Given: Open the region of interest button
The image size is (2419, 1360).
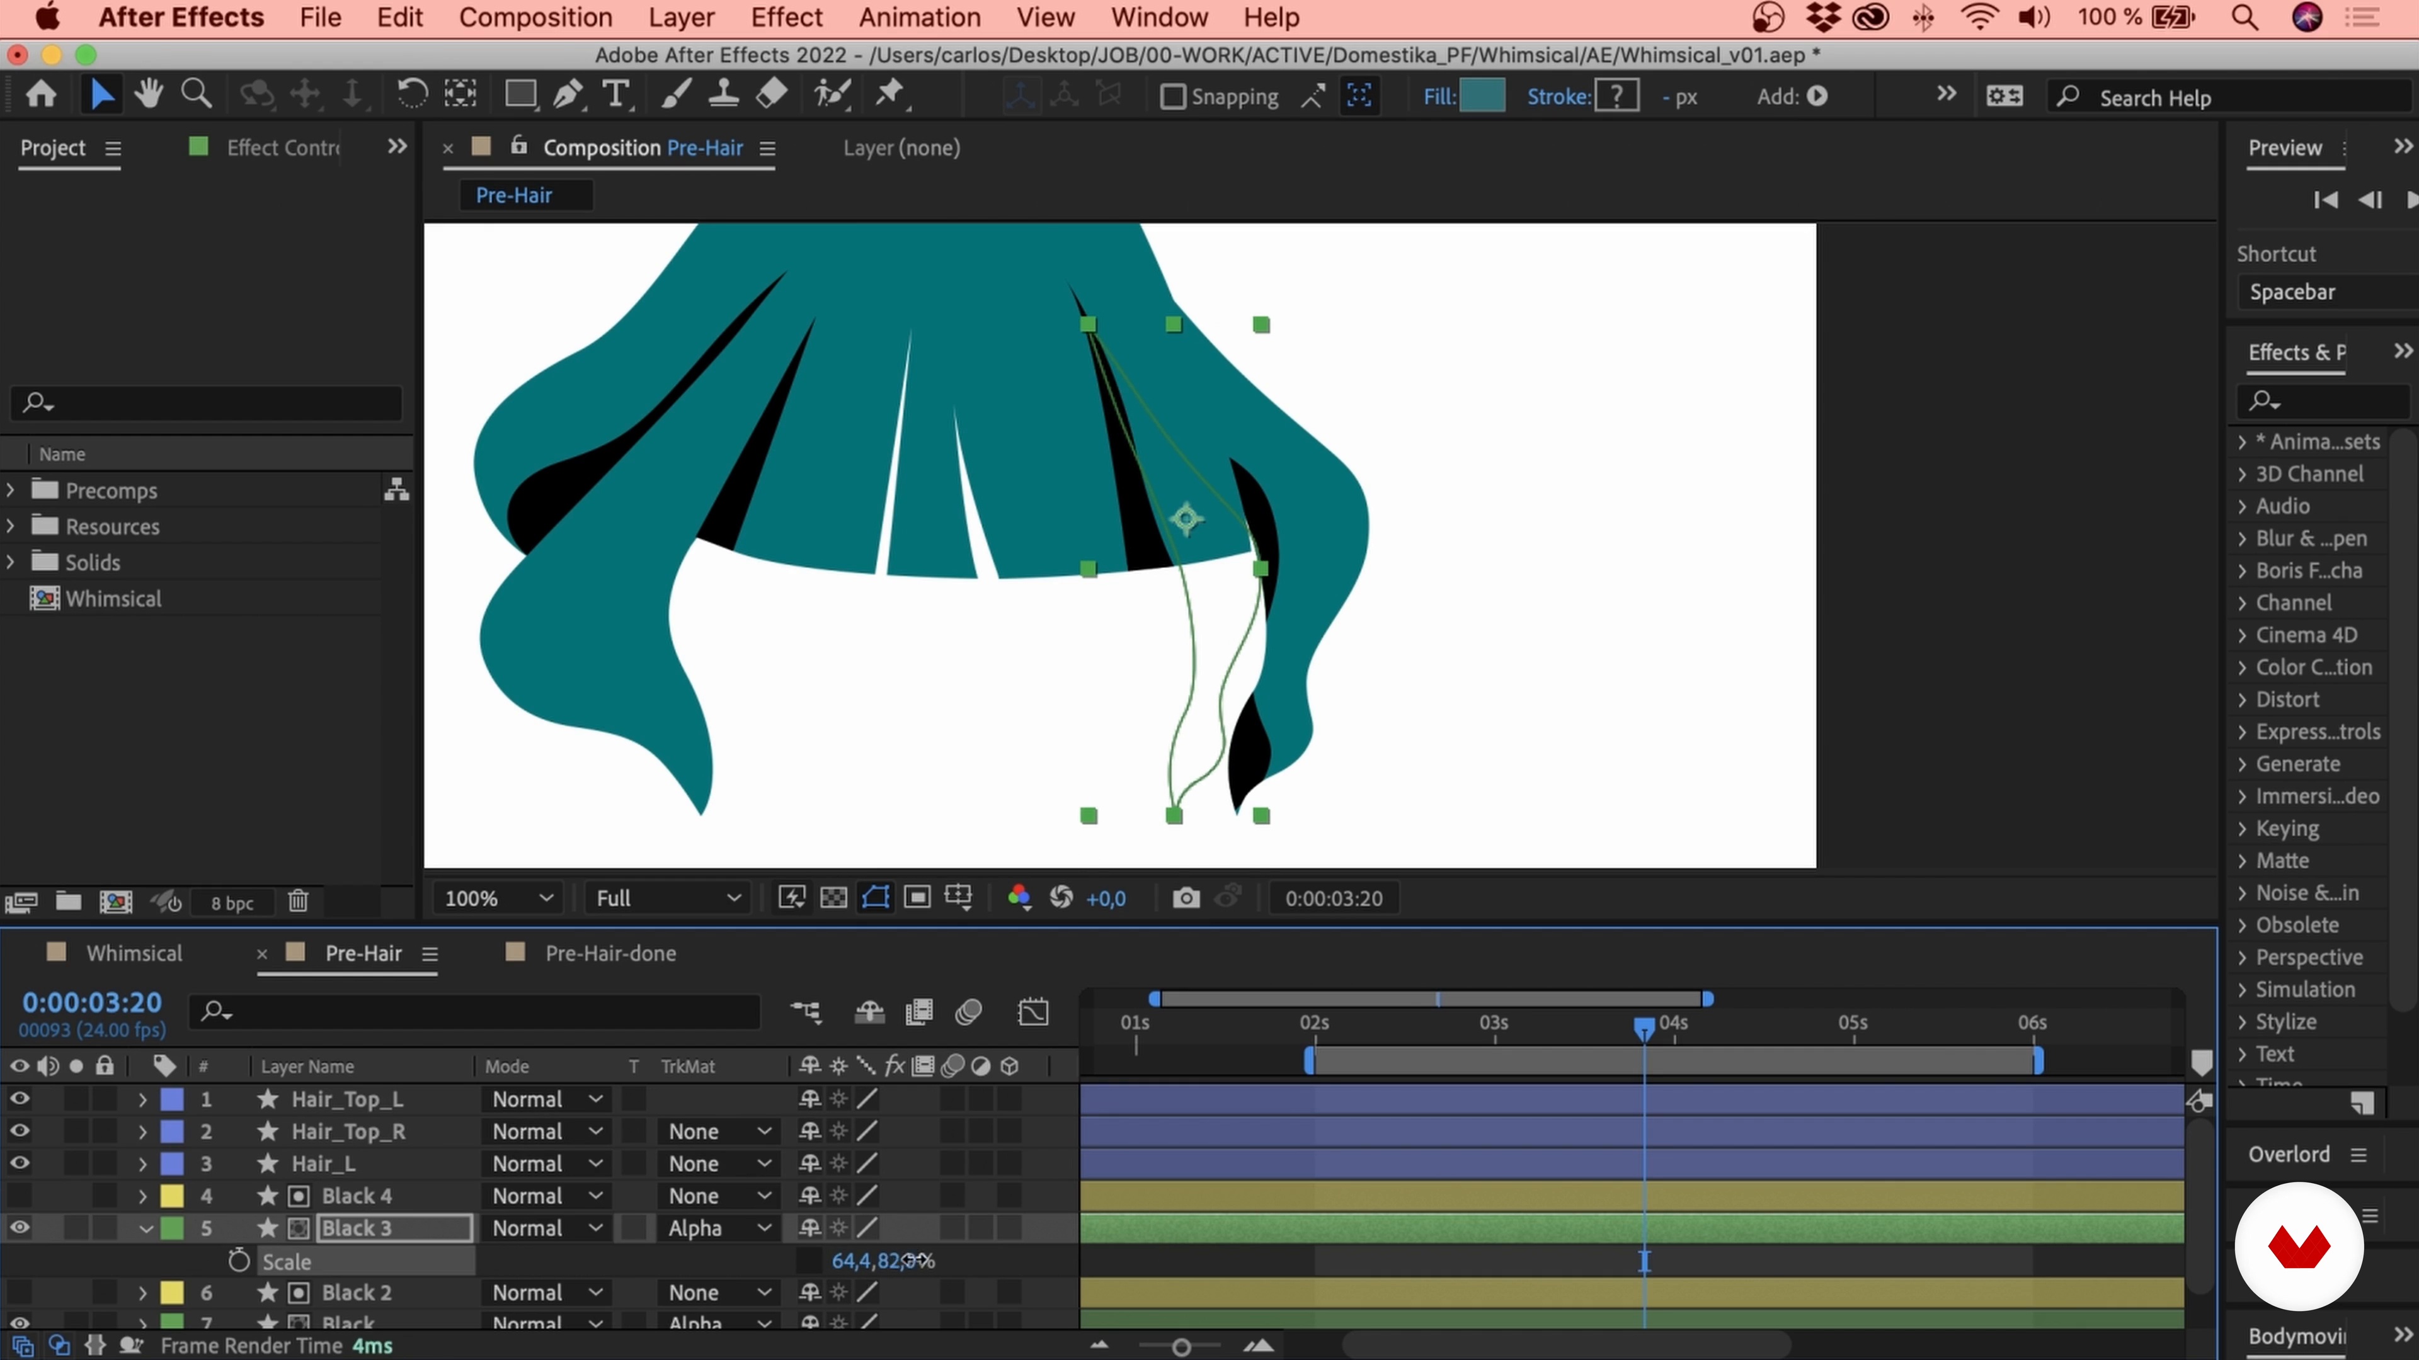Looking at the screenshot, I should [x=917, y=898].
